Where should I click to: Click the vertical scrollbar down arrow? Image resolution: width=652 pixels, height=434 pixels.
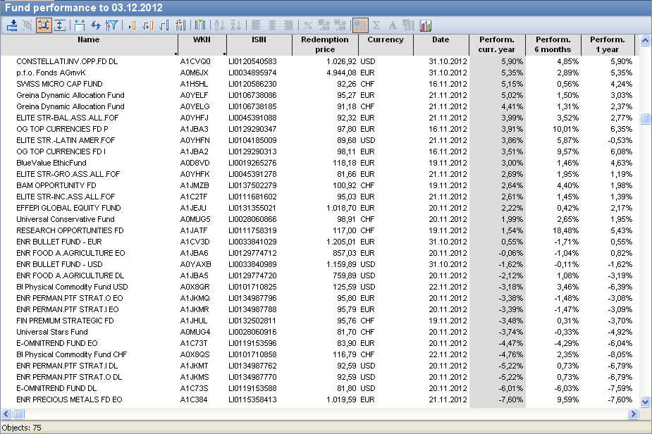(644, 402)
